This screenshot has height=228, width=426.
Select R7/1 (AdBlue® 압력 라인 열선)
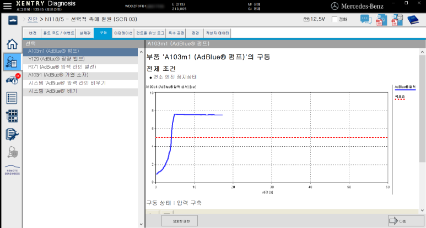coord(80,67)
